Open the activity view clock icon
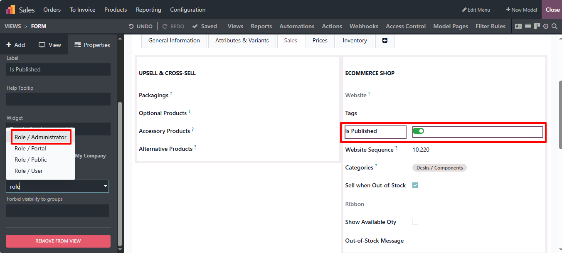This screenshot has width=562, height=253. click(x=546, y=26)
